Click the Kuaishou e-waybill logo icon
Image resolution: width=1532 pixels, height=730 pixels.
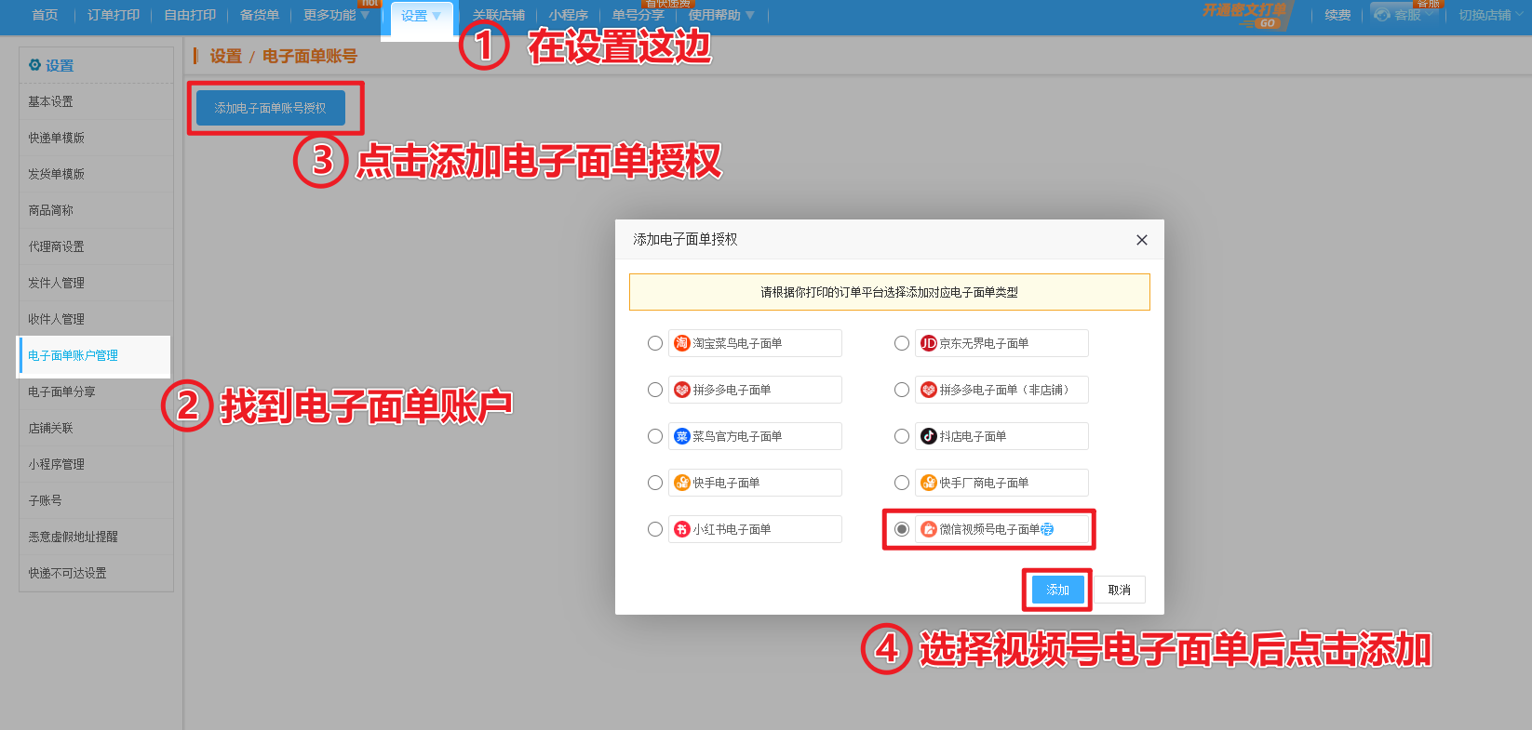pyautogui.click(x=682, y=483)
